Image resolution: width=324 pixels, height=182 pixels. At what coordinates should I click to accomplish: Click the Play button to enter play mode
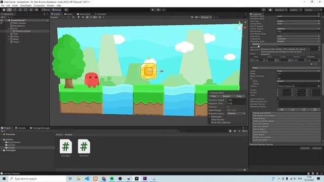pyautogui.click(x=153, y=10)
